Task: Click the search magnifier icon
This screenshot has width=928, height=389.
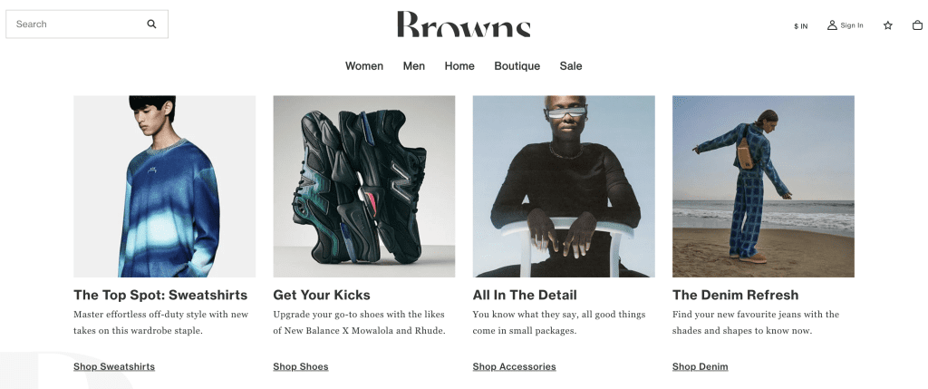Action: pyautogui.click(x=151, y=24)
